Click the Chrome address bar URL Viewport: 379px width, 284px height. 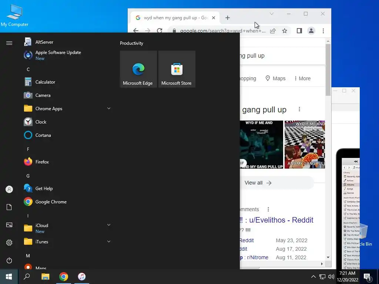click(x=222, y=31)
